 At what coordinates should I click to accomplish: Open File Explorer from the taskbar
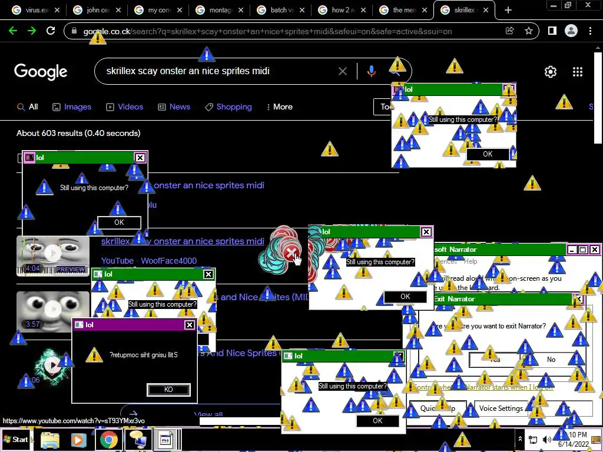50,439
